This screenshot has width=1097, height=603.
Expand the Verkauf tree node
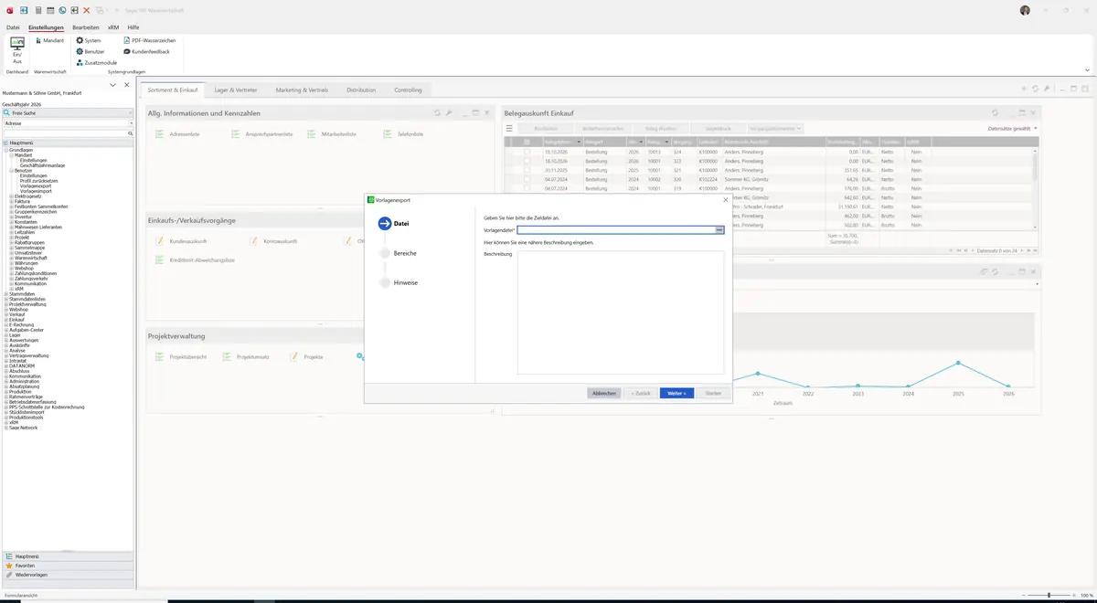coord(6,314)
